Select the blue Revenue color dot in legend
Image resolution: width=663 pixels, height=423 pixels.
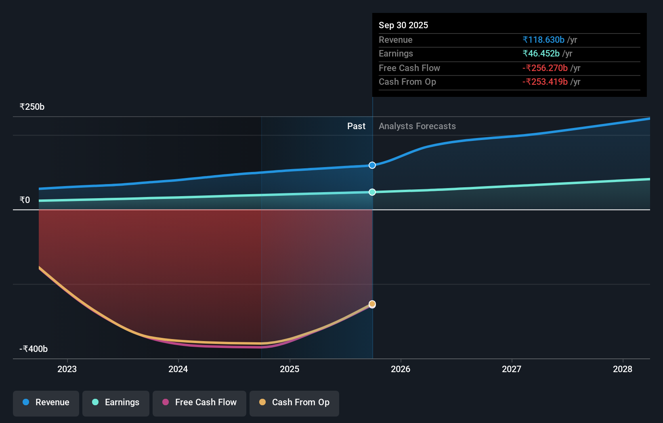pyautogui.click(x=27, y=402)
